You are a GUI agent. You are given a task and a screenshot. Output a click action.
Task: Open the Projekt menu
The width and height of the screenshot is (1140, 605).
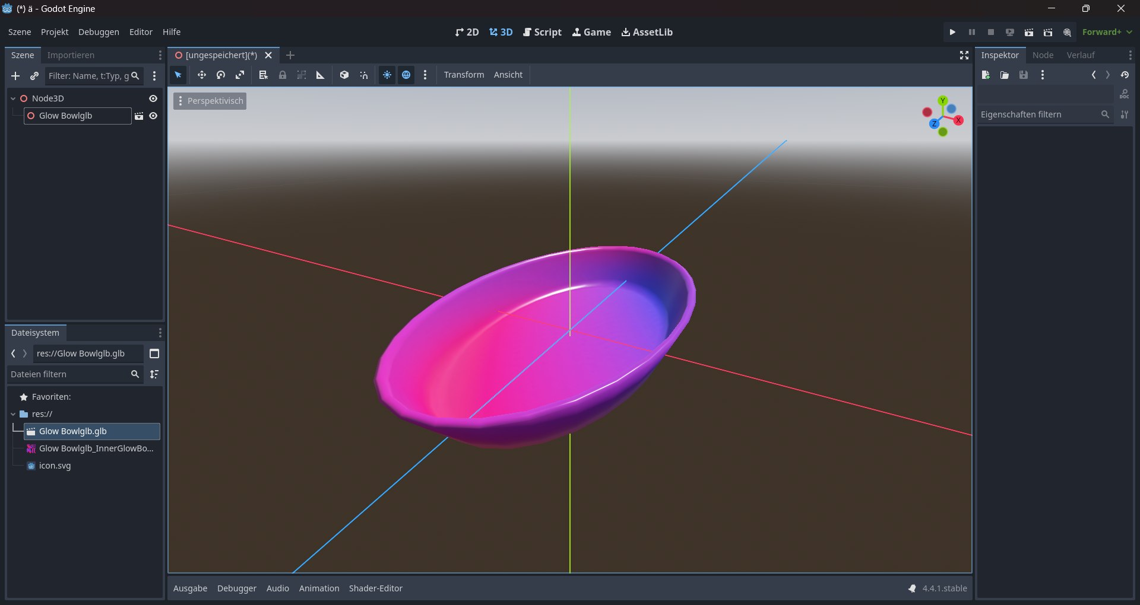pyautogui.click(x=55, y=32)
